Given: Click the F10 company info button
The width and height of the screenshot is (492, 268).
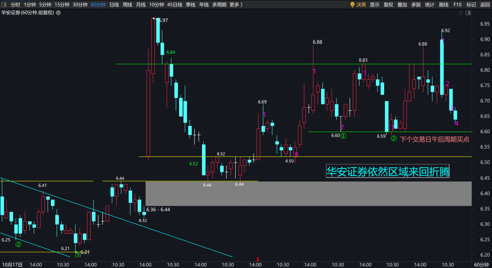Looking at the screenshot, I should click(457, 4).
